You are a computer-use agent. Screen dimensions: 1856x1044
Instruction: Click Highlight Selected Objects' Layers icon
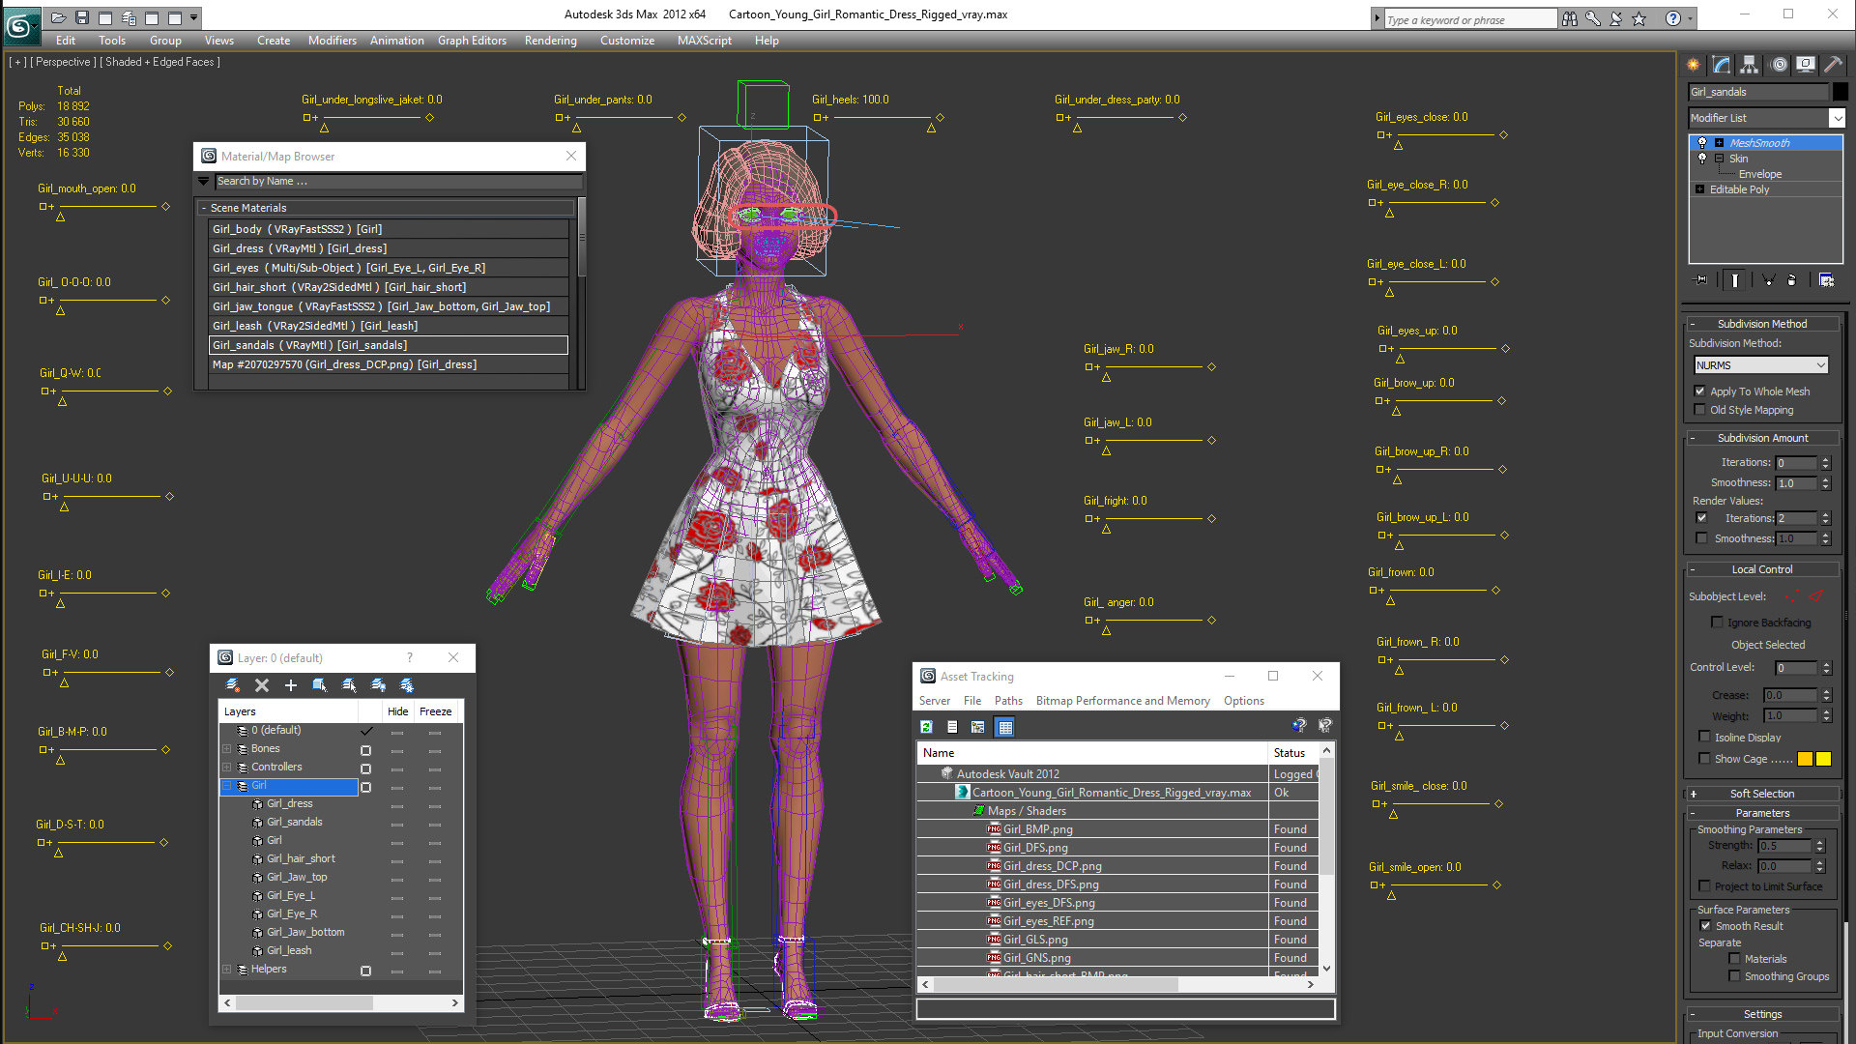coord(349,685)
